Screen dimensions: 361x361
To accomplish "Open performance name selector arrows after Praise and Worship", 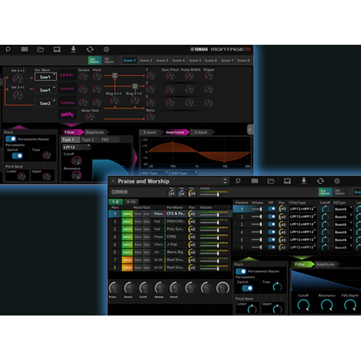I will 225,181.
